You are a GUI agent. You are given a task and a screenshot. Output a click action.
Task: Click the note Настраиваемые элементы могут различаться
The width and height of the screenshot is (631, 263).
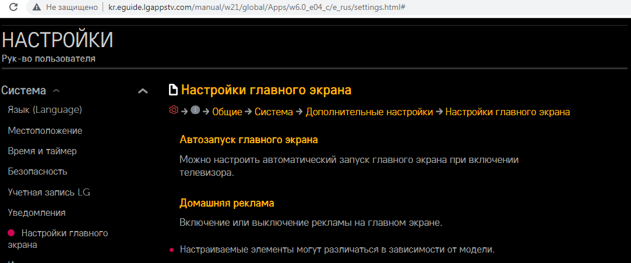click(x=337, y=250)
